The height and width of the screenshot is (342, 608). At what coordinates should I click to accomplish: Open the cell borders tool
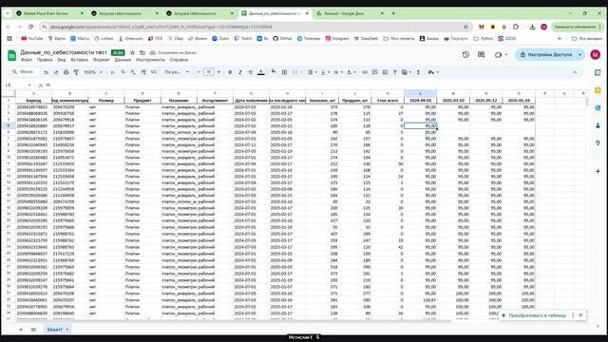(284, 72)
